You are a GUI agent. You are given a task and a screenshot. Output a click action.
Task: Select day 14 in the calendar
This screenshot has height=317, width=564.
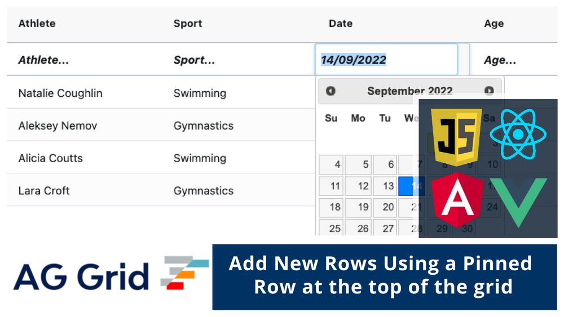412,186
